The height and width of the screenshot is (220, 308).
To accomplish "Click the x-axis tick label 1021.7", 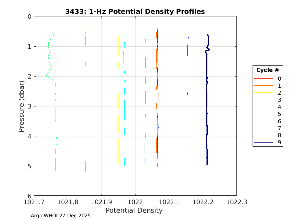I will (34, 202).
